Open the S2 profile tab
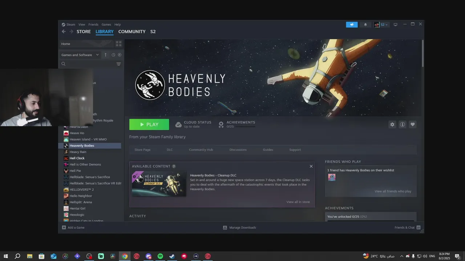The image size is (465, 261). pyautogui.click(x=153, y=32)
